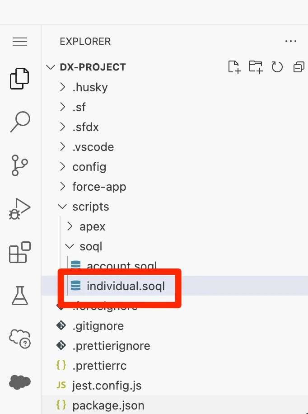The height and width of the screenshot is (414, 308).
Task: Click the New File icon
Action: (234, 67)
